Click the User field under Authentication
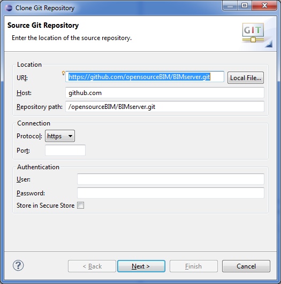This screenshot has width=281, height=284. 171,179
